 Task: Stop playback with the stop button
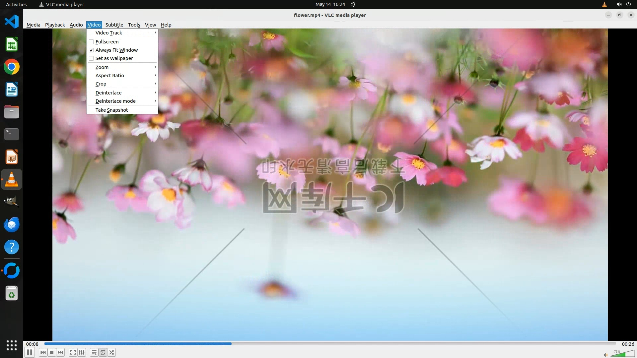pyautogui.click(x=52, y=352)
